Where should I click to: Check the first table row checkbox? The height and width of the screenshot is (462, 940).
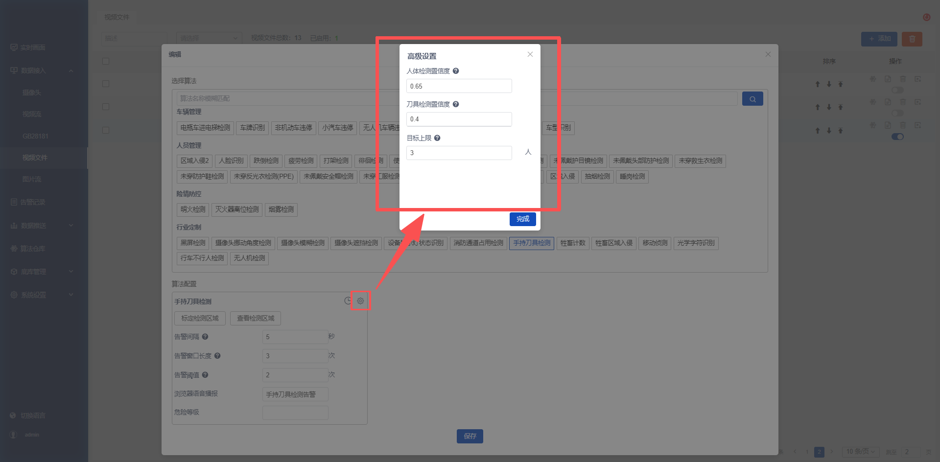(106, 84)
